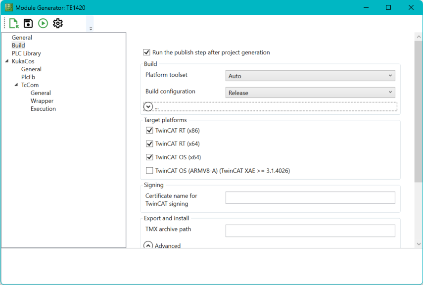Select PLC Library in the sidebar

[x=26, y=53]
